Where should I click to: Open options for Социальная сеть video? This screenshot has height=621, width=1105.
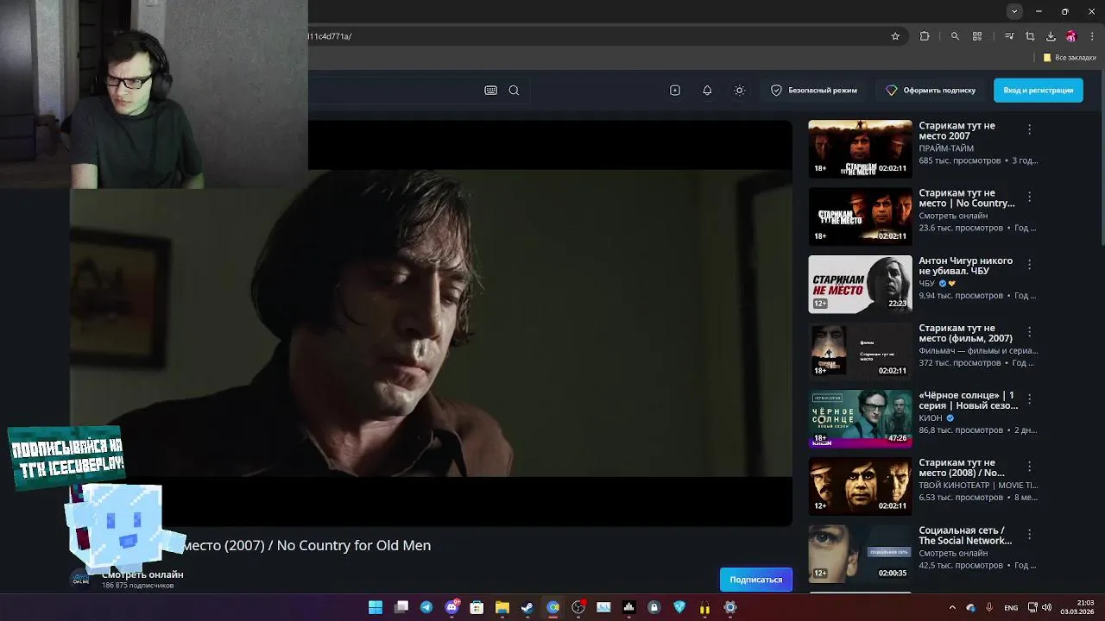[x=1029, y=534]
